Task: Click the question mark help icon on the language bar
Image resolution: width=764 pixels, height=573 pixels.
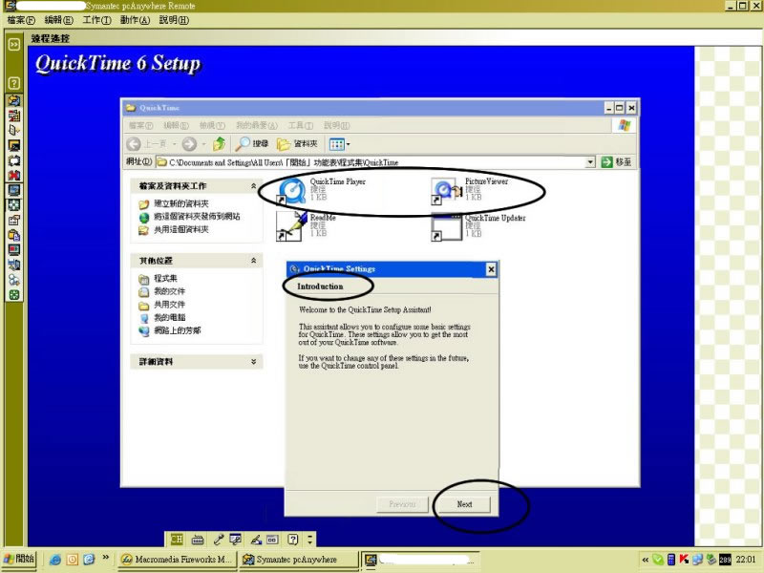Action: click(x=292, y=540)
